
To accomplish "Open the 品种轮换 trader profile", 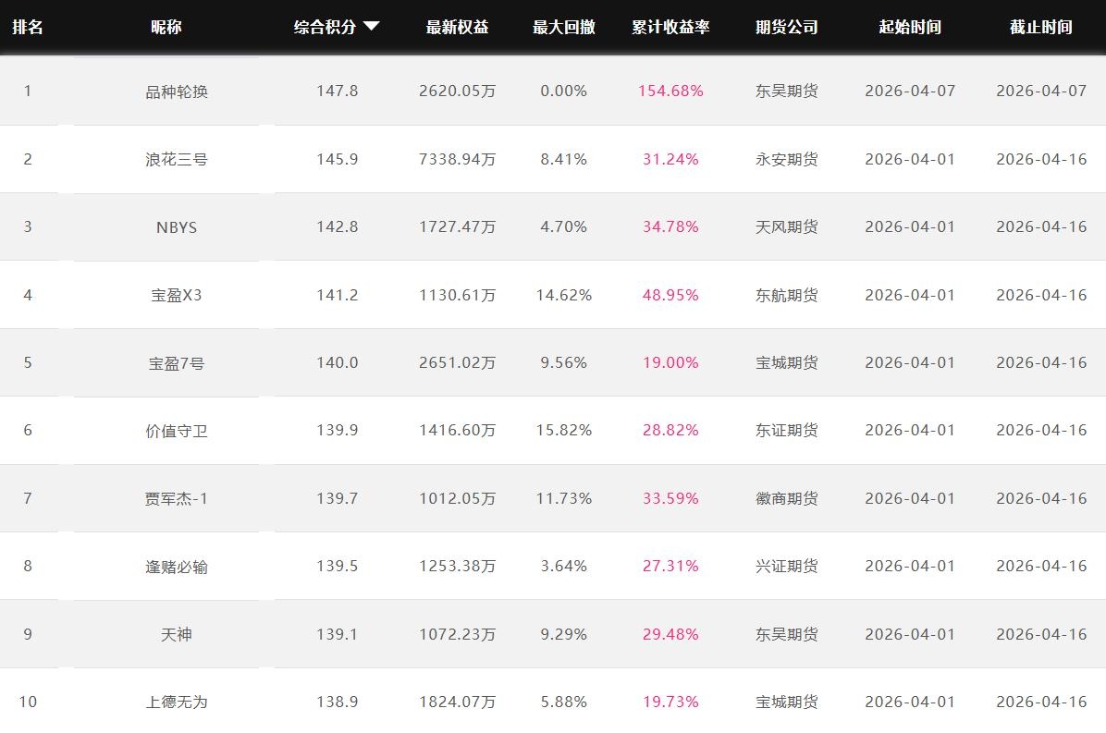I will click(177, 92).
